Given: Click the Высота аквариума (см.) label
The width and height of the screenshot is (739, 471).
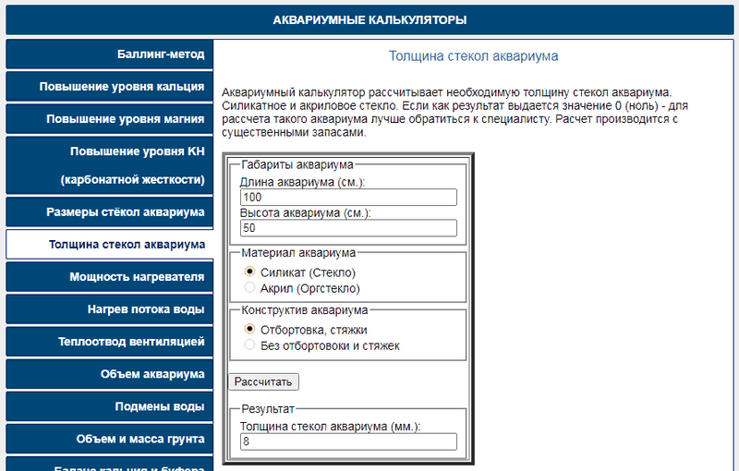Looking at the screenshot, I should click(306, 213).
